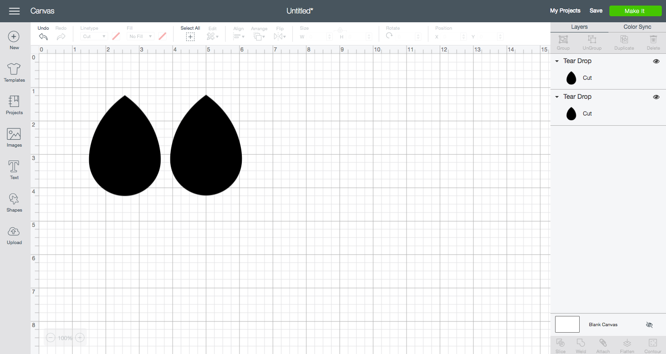
Task: Collapse the first Tear Drop layer group
Action: pyautogui.click(x=557, y=61)
